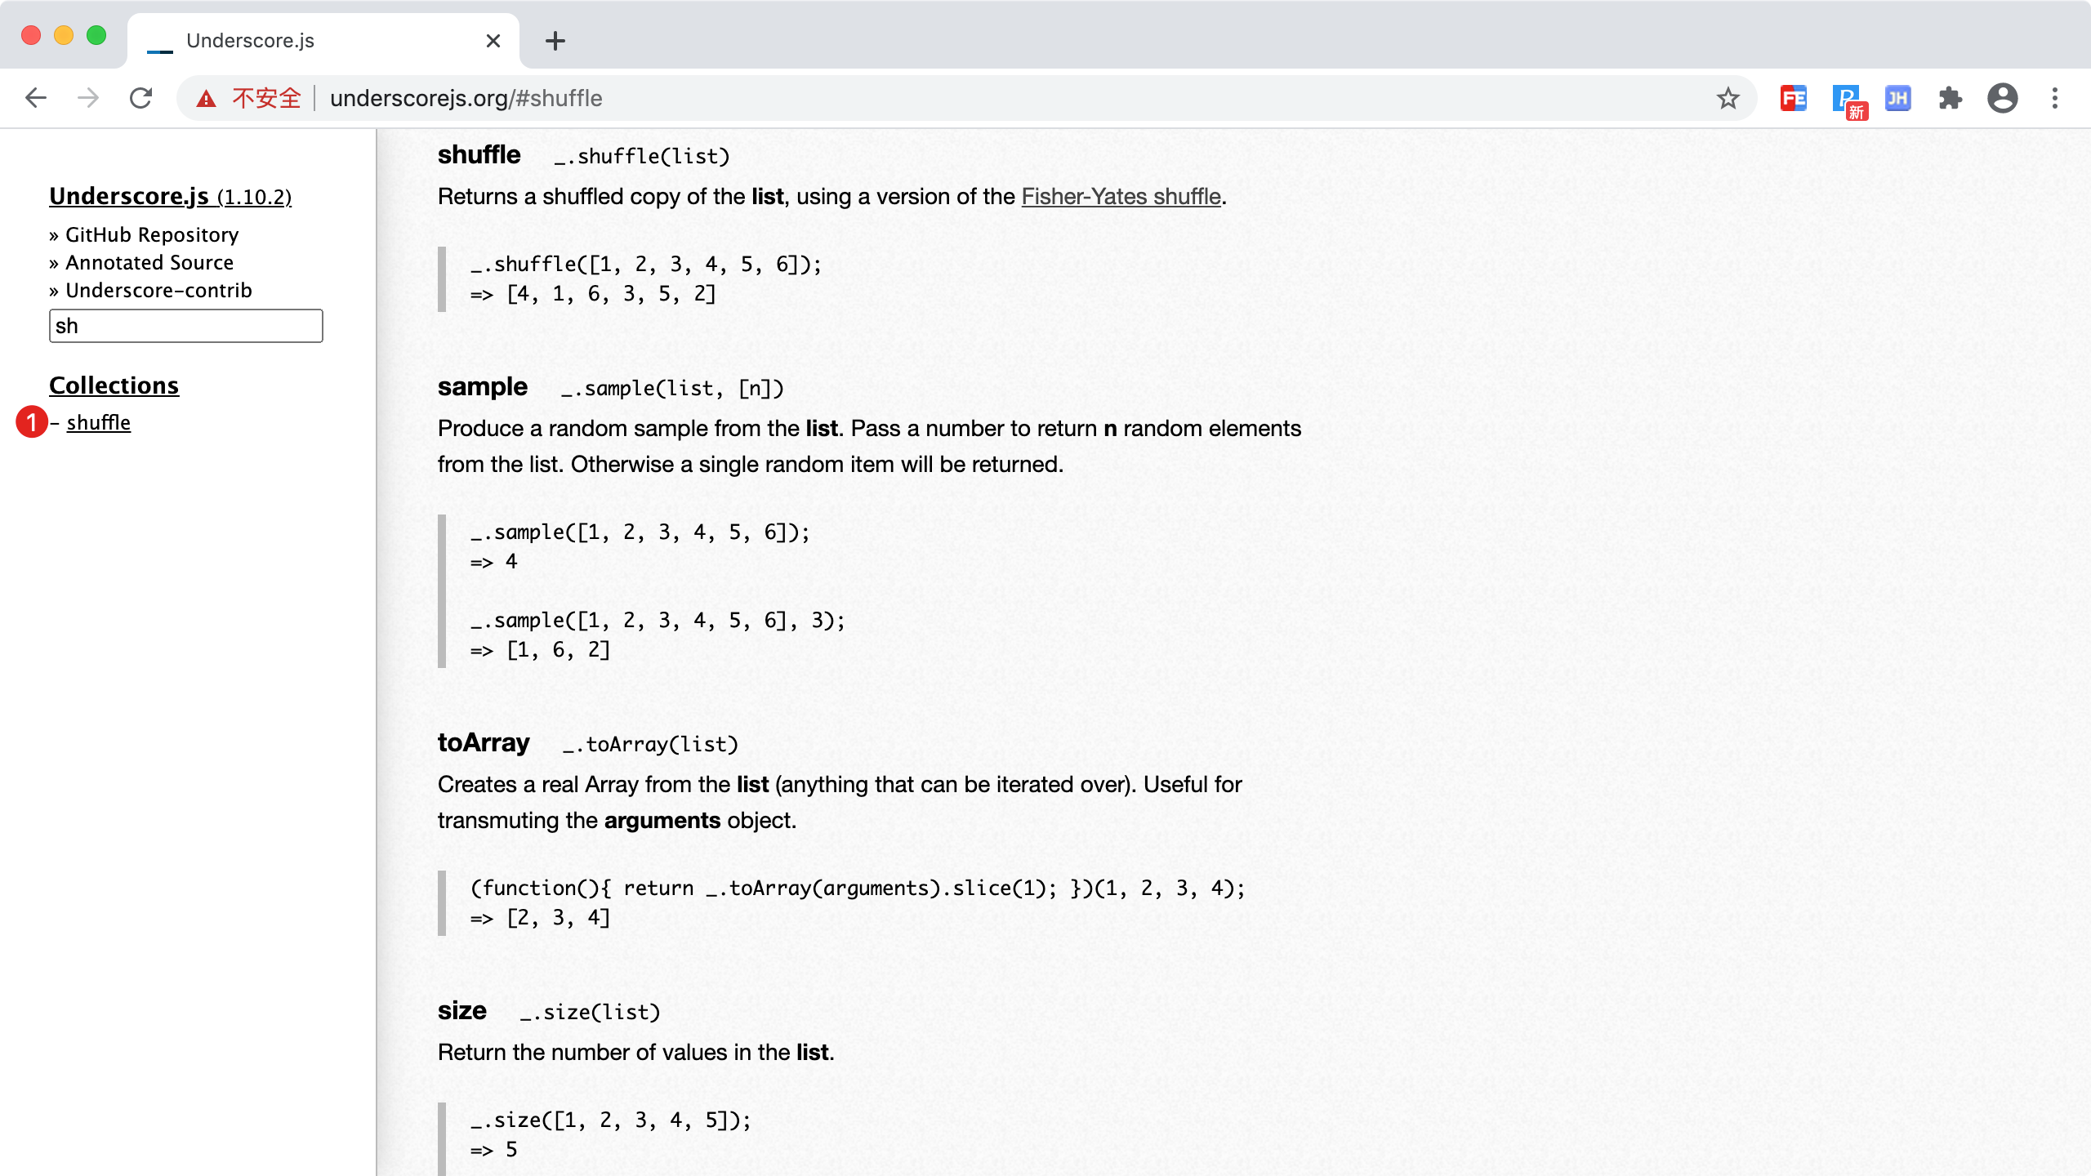Screen dimensions: 2091x1176
Task: Open a new browser tab
Action: pos(555,41)
